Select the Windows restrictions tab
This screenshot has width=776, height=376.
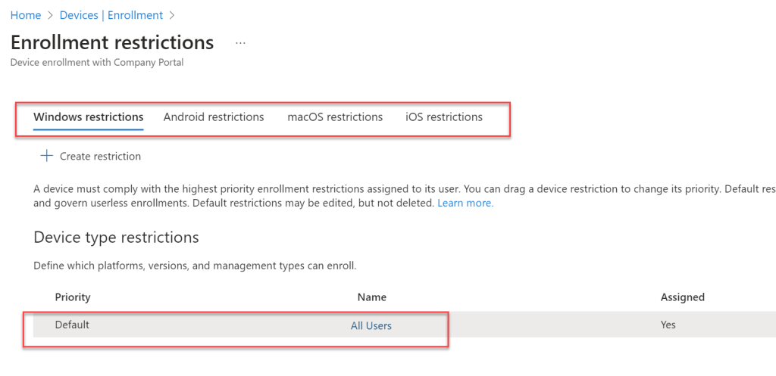pos(88,117)
